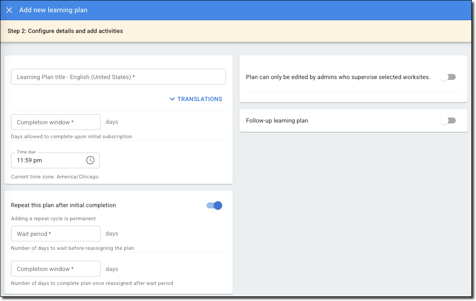Click into the Wait period field
This screenshot has width=476, height=301.
point(55,234)
